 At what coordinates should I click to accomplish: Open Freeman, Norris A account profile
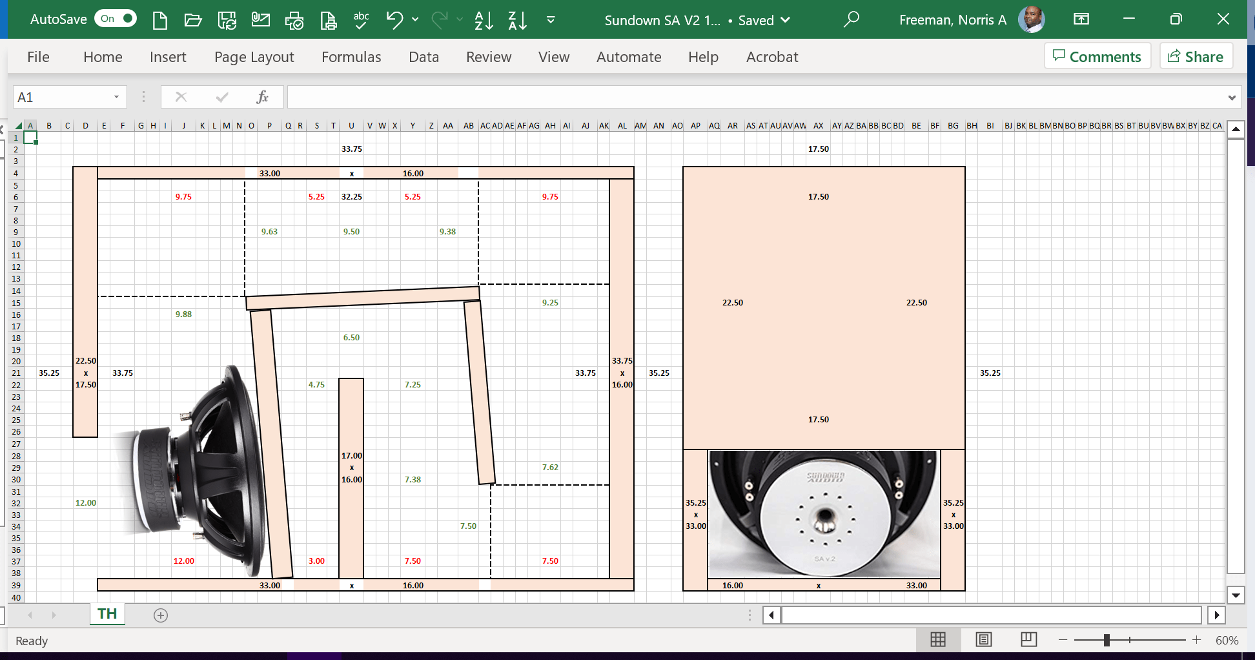(x=972, y=20)
